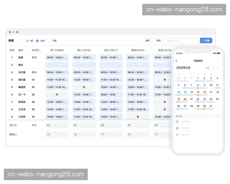Screen dimensions: 230x184
Task: Click the 排班 button in the toolbar
Action: pos(147,40)
